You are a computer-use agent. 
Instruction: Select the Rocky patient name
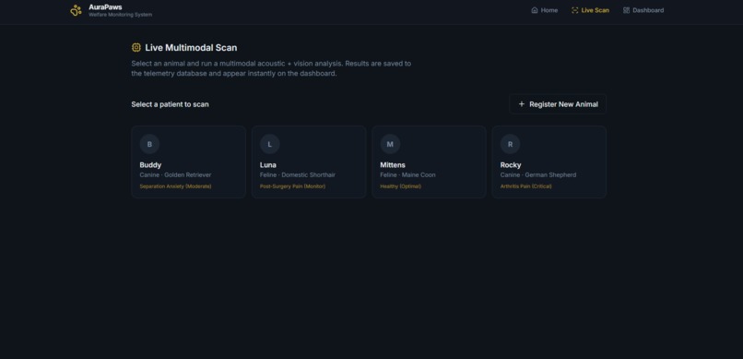[511, 165]
